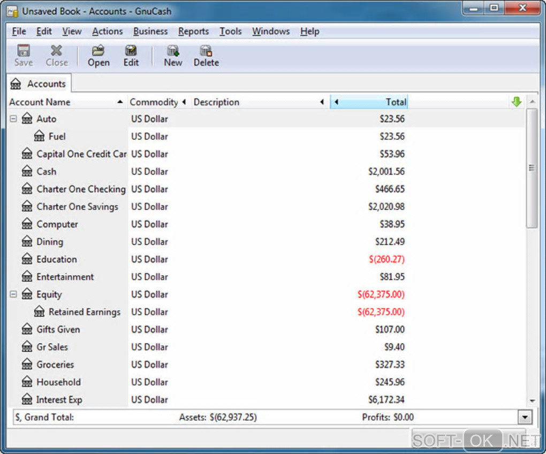
Task: Select the Charter One Savings account name
Action: coord(77,207)
